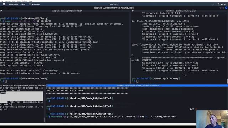228x128 pixels.
Task: Click the pen tray icon in top bar
Action: click(x=213, y=4)
